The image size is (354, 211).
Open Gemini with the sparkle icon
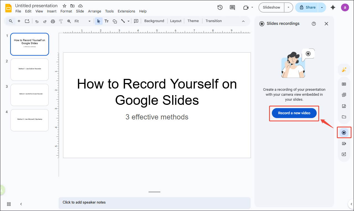pyautogui.click(x=333, y=8)
